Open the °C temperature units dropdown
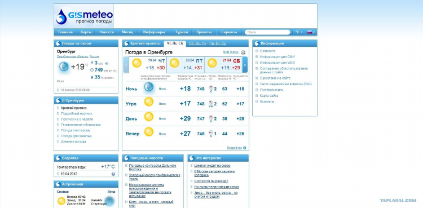Image resolution: width=423 pixels, height=208 pixels. (299, 32)
